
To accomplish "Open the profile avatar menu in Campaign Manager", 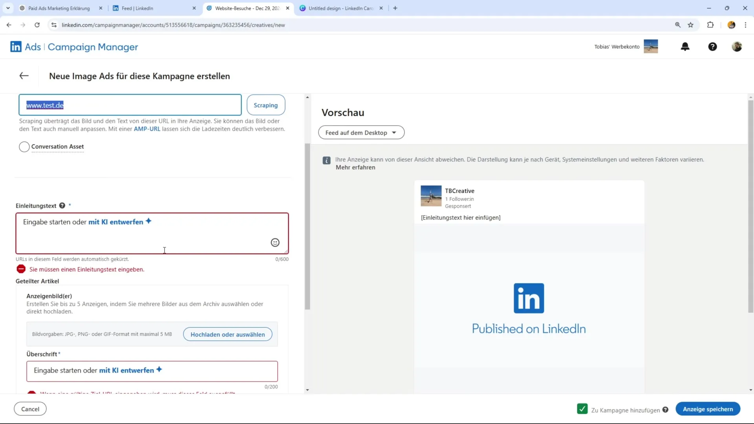I will [x=737, y=47].
